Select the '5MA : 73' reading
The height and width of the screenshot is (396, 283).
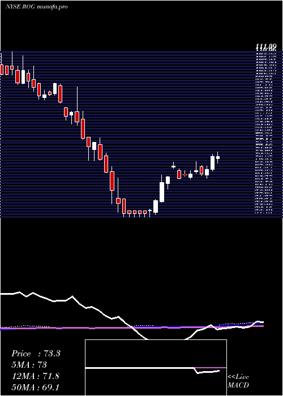(29, 365)
